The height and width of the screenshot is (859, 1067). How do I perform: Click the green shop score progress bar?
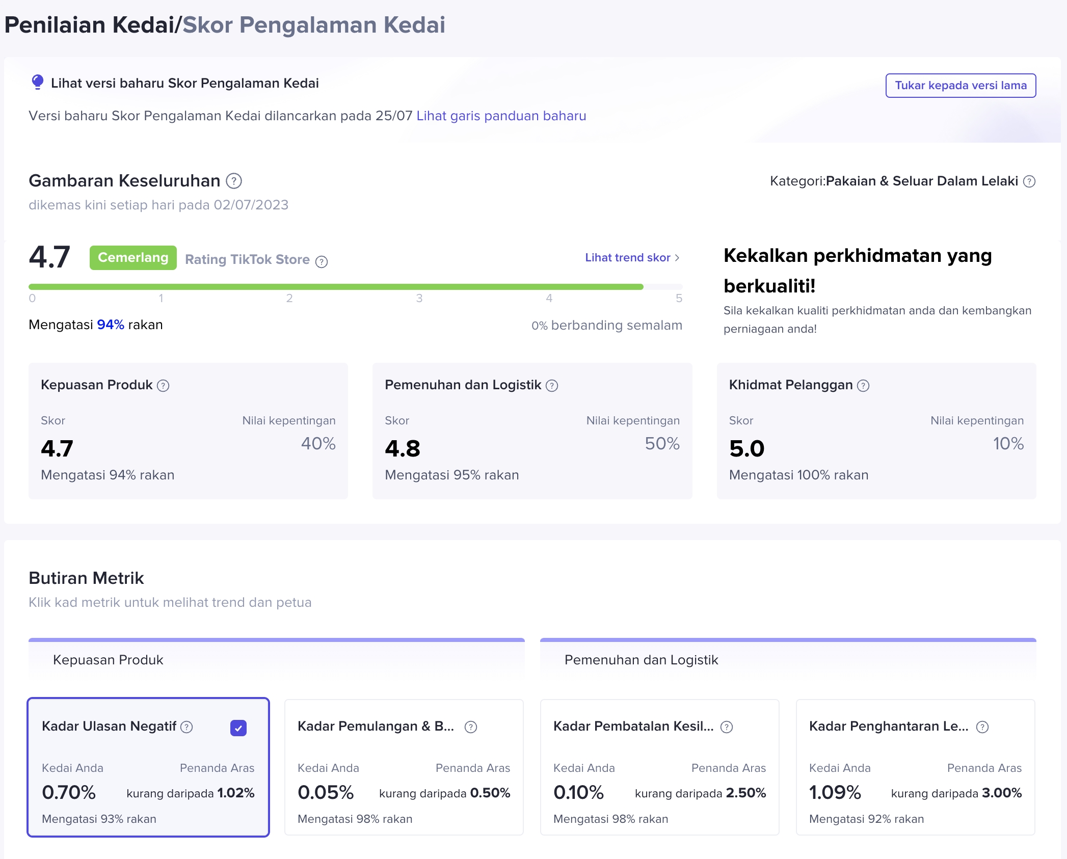[x=336, y=287]
